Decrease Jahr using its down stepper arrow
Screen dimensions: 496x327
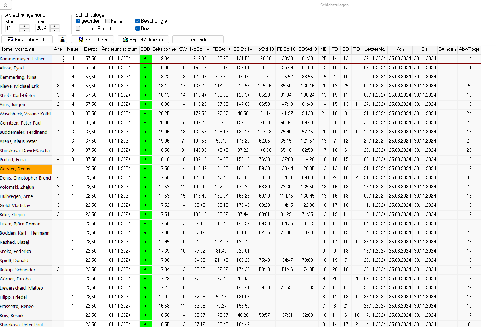(x=55, y=30)
